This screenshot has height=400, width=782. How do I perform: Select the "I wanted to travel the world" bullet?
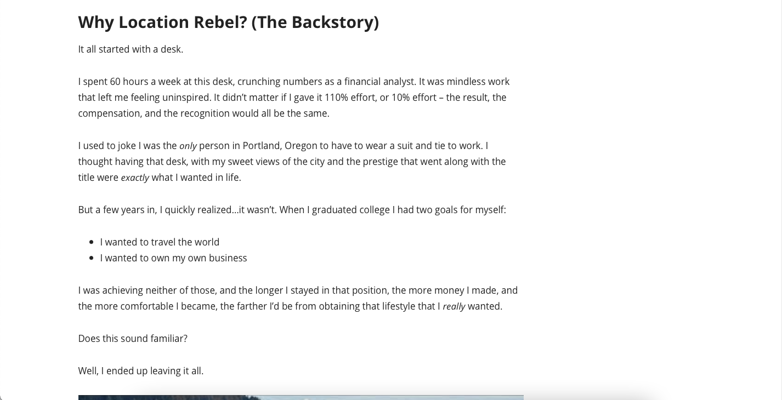click(x=160, y=242)
